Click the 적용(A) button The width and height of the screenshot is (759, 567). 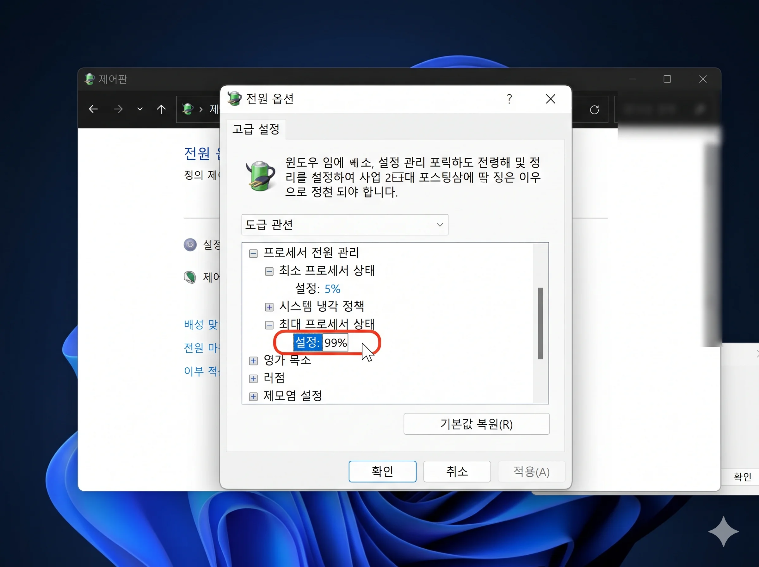(x=531, y=471)
